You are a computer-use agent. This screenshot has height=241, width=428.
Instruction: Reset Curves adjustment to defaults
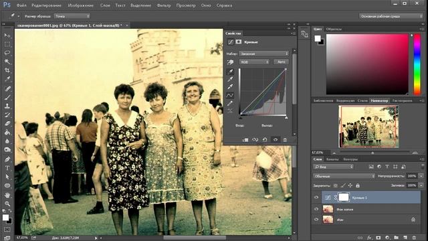(265, 140)
